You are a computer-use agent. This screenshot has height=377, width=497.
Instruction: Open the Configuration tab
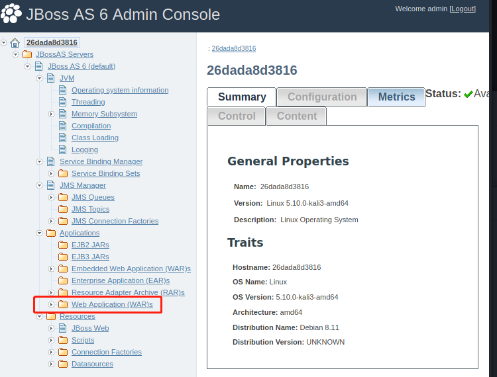coord(322,97)
